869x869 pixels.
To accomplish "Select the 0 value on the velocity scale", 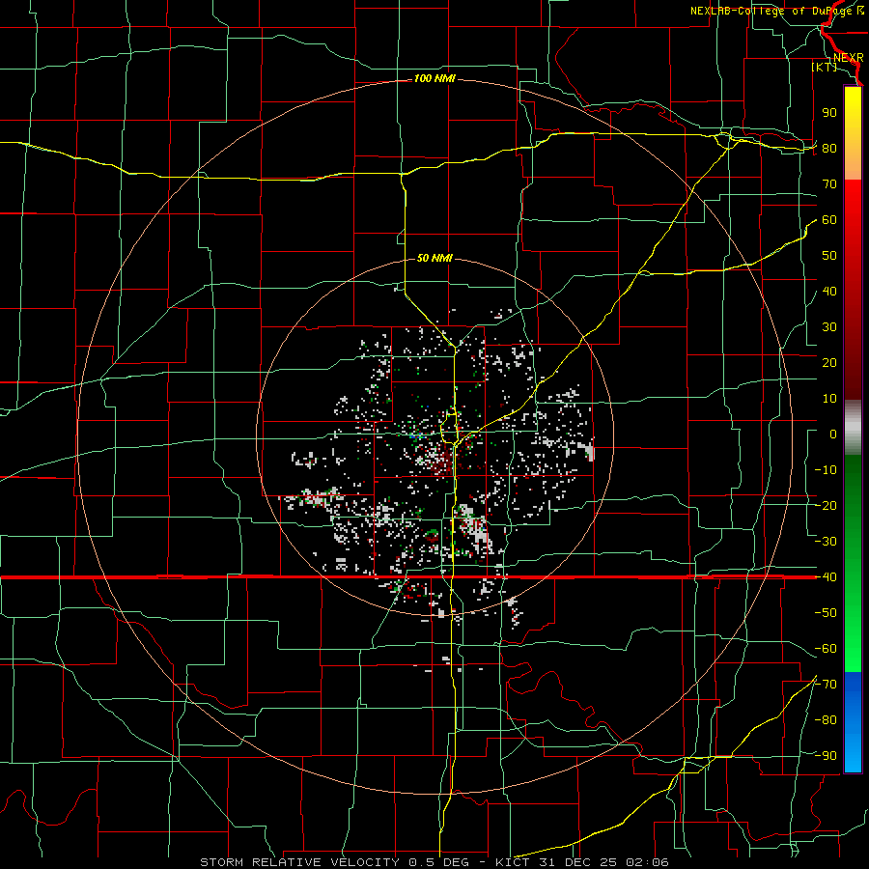I will click(833, 434).
